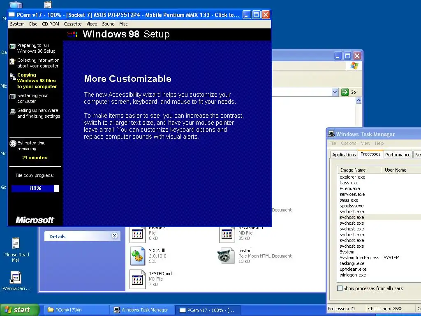Select the README.md file icon (35 KB)

[227, 235]
